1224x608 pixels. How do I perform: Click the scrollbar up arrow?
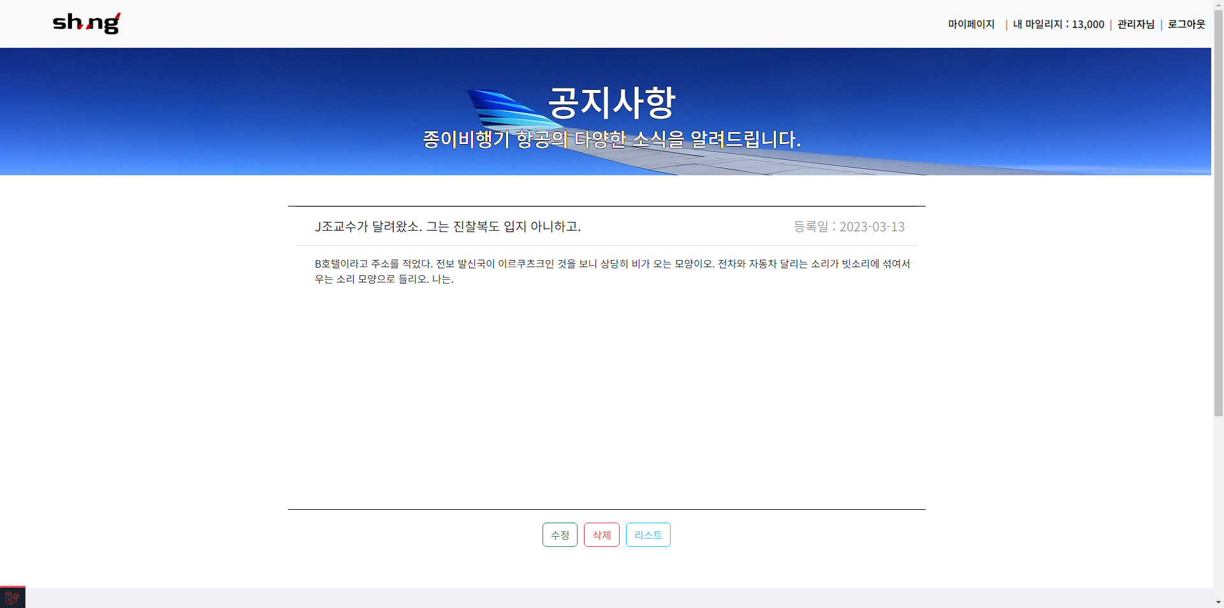1218,4
